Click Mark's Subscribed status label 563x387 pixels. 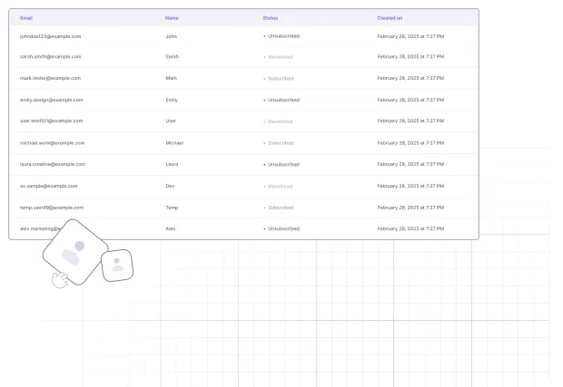[280, 79]
